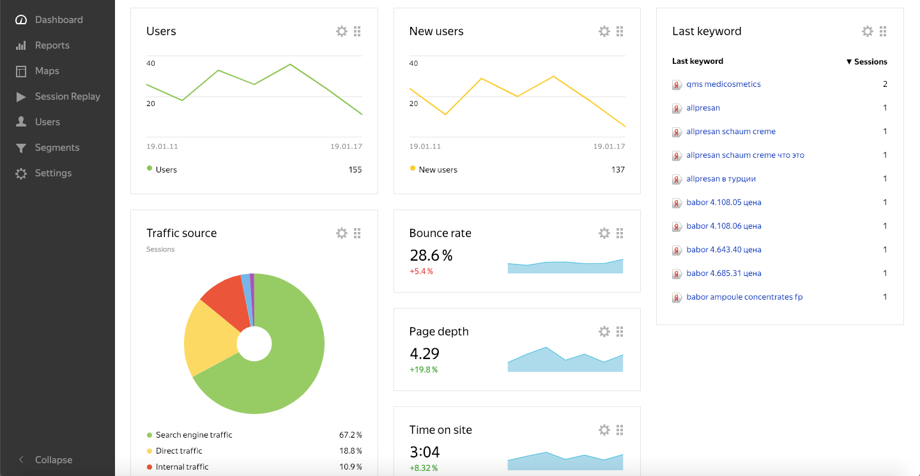Click the Bounce rate value 28.6 %

point(431,256)
